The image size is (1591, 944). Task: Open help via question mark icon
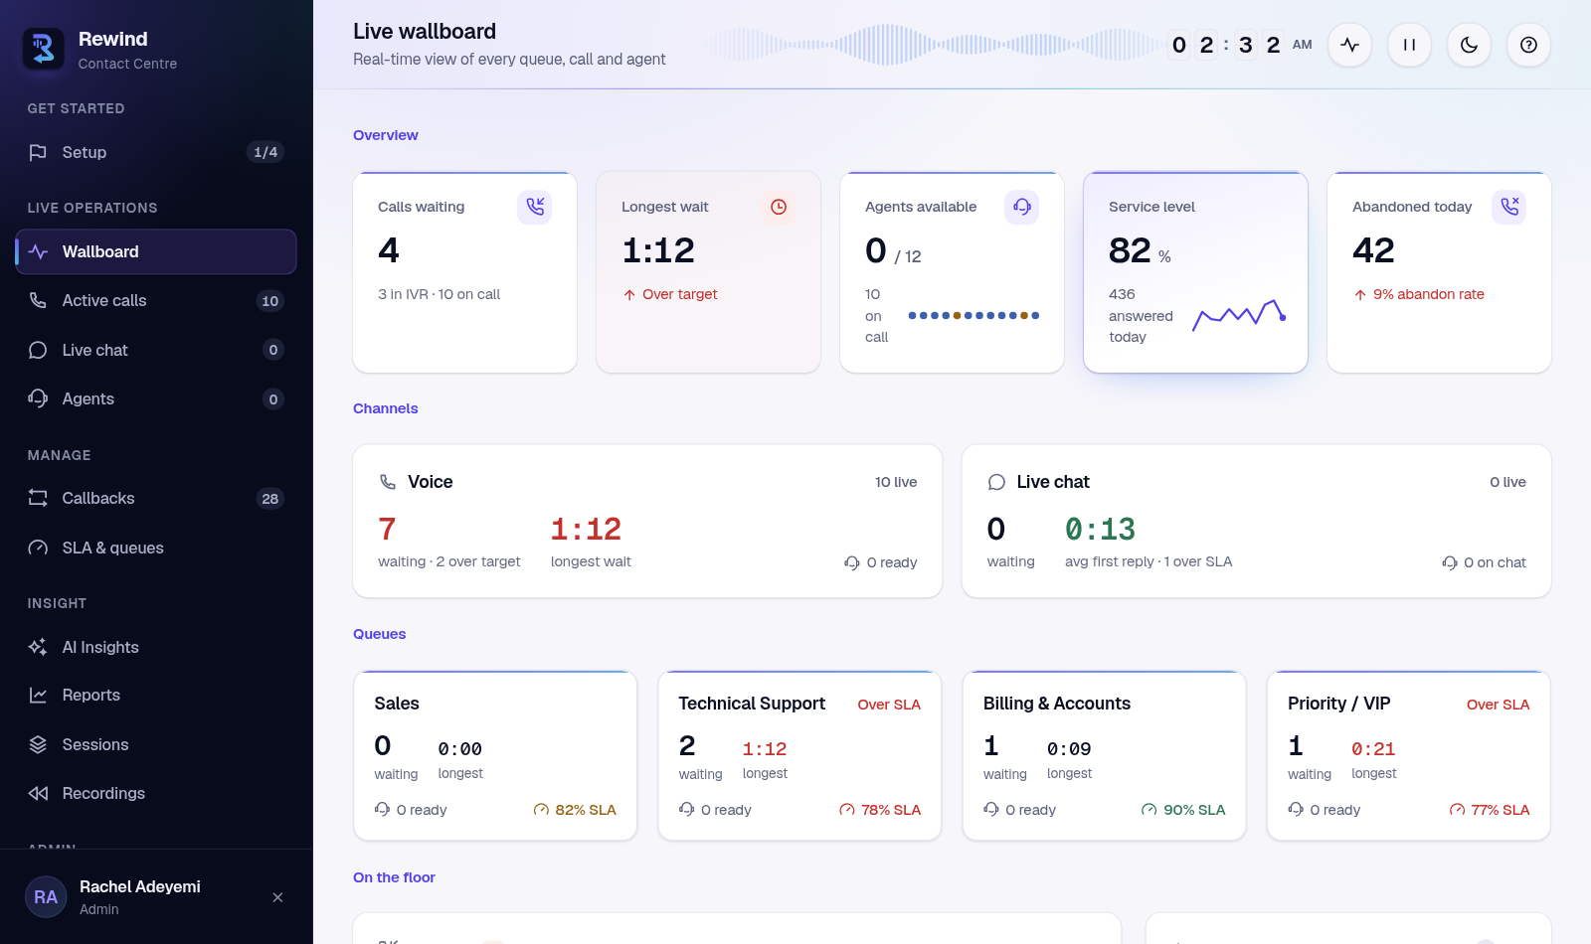click(x=1528, y=45)
